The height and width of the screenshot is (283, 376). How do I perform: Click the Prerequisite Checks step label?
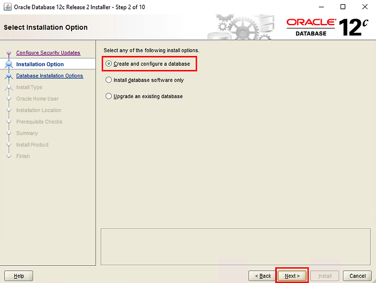[39, 122]
